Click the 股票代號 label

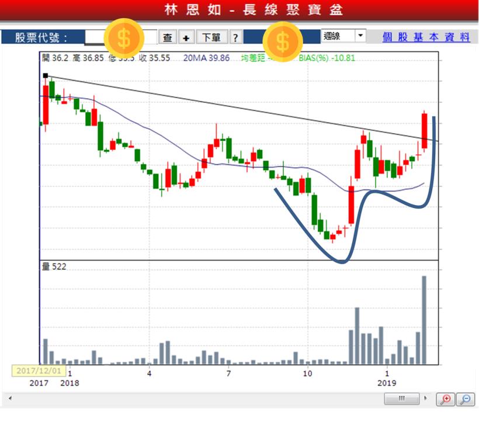coord(41,37)
